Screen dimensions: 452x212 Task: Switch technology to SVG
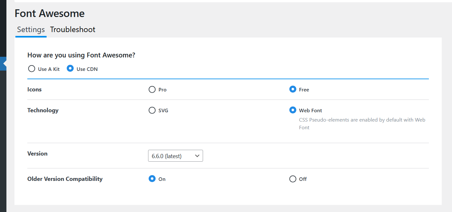pyautogui.click(x=152, y=110)
